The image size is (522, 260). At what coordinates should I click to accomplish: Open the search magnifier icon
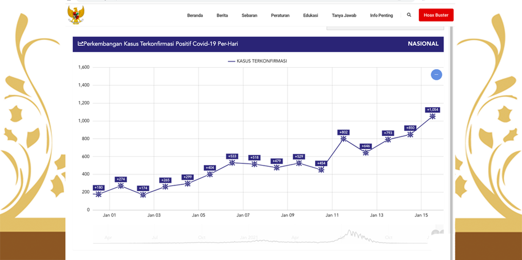(409, 15)
